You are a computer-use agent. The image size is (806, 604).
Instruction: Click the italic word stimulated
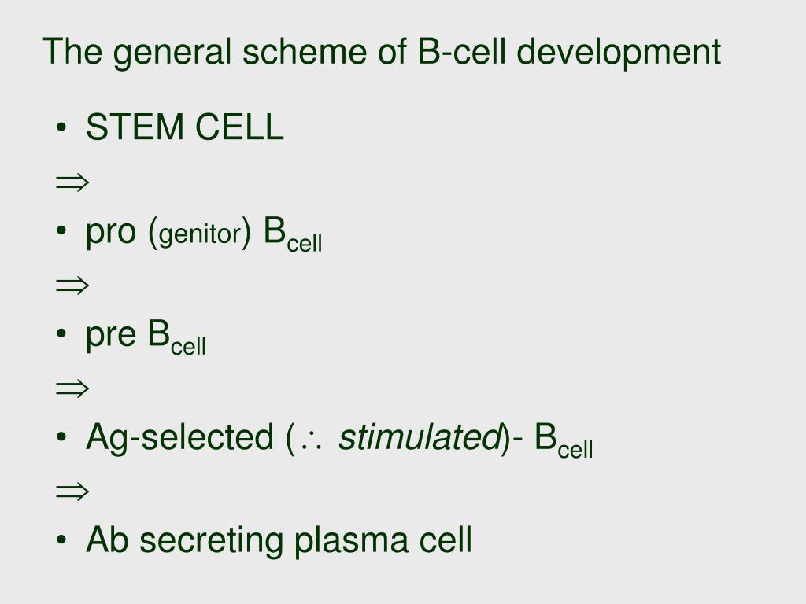(420, 437)
